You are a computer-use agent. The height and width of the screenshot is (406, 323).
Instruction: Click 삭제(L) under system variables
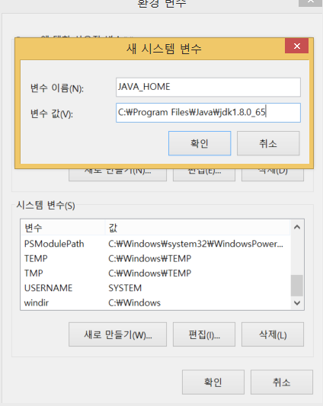(273, 334)
